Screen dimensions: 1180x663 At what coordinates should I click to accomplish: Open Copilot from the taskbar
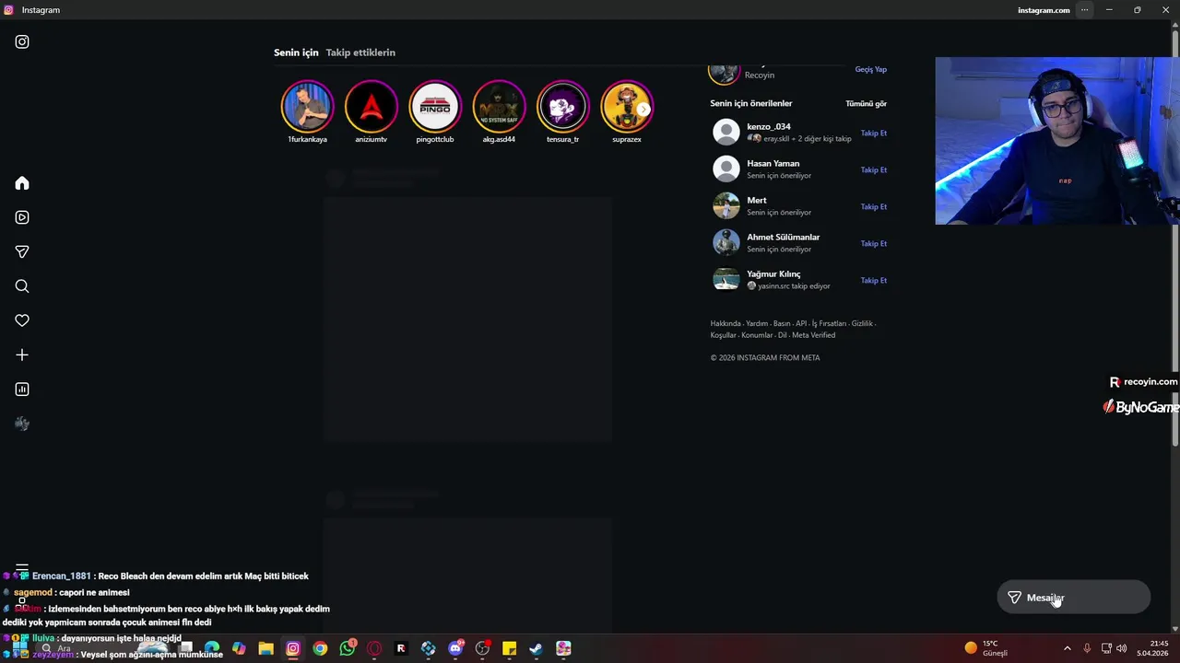click(x=239, y=648)
